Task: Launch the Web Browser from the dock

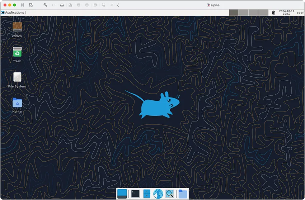Action: (158, 194)
